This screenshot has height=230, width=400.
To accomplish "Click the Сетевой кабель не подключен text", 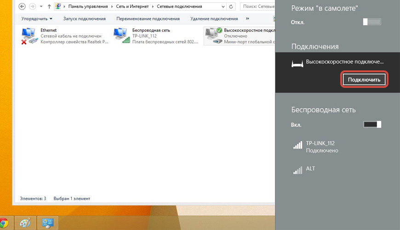I will point(71,36).
